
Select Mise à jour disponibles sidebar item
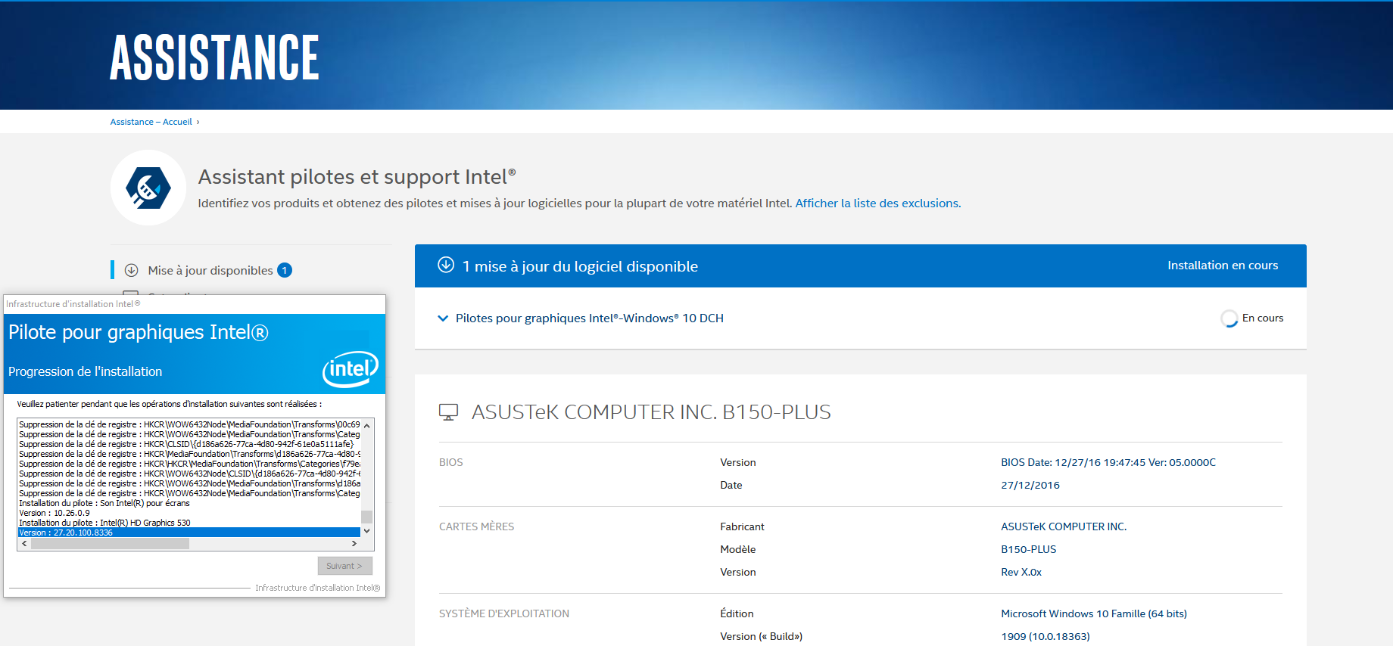pos(210,270)
